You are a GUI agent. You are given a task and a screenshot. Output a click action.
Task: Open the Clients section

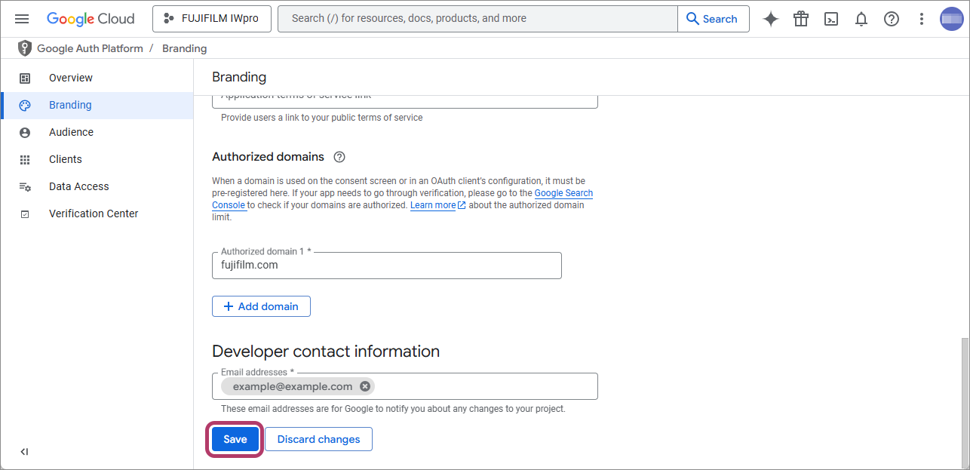(x=65, y=159)
